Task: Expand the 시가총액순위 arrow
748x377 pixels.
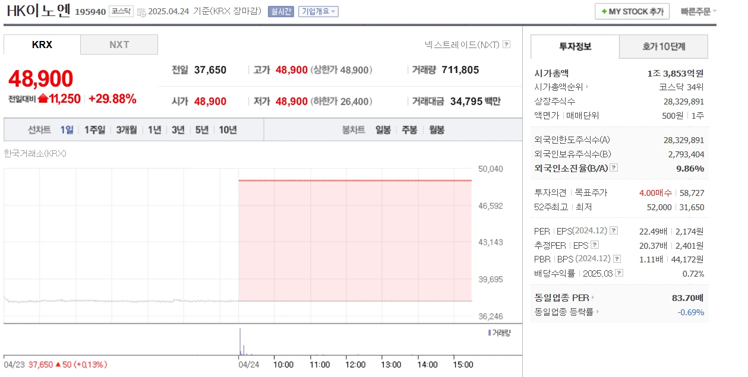Action: tap(586, 87)
